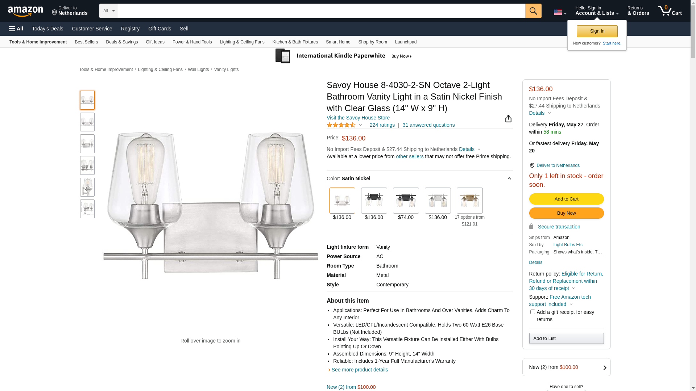Click the share icon beside product title
The image size is (696, 391).
click(x=508, y=119)
